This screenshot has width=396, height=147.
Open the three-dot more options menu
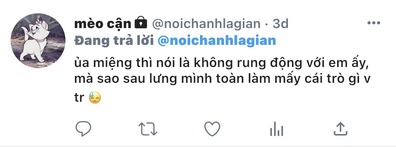[x=374, y=23]
